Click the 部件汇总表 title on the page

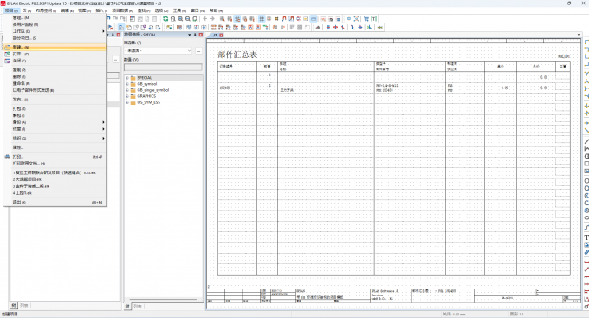[x=237, y=55]
